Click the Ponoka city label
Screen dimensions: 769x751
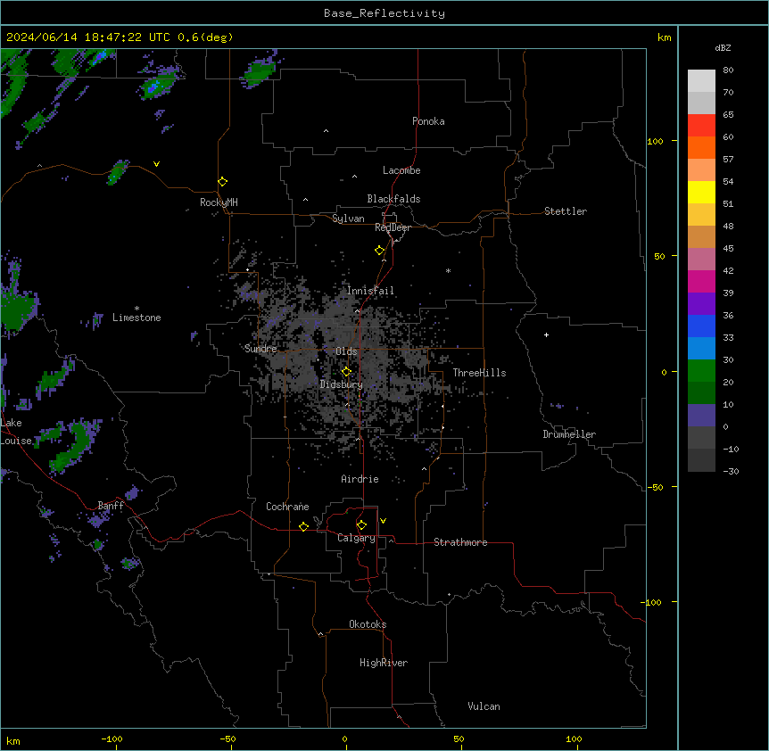point(428,121)
